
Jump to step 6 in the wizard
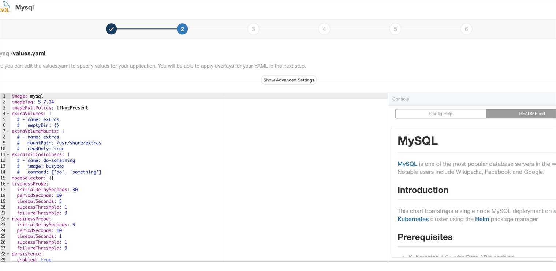point(466,29)
